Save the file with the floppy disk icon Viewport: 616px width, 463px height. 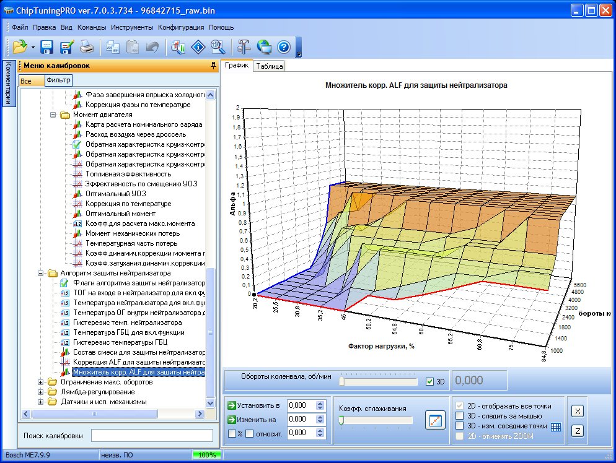pos(48,46)
